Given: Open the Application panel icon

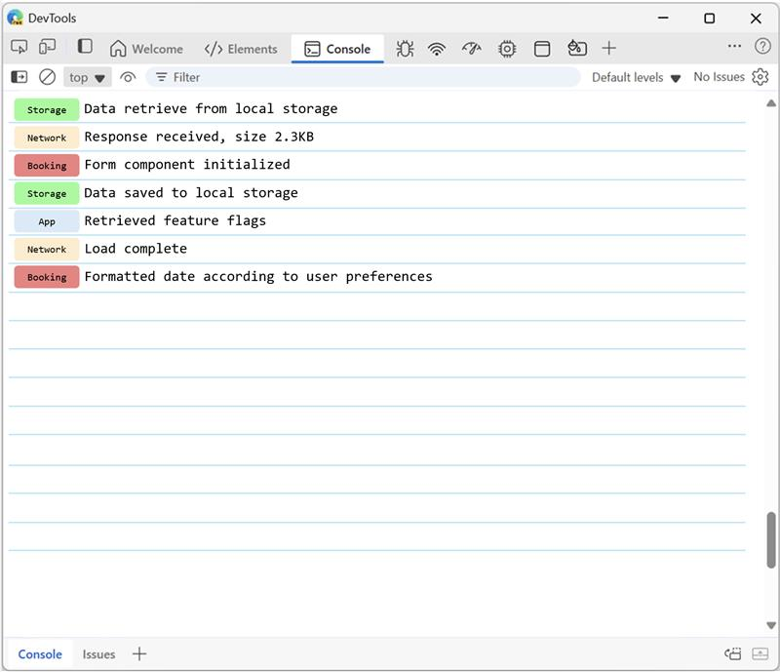Looking at the screenshot, I should [541, 48].
